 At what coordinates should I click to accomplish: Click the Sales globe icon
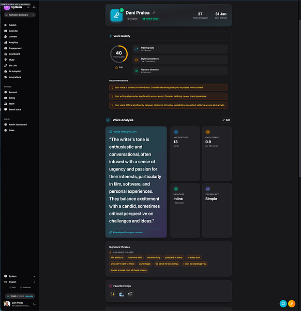pos(6,130)
